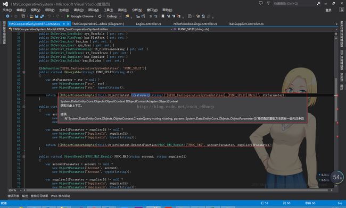
Task: Open the Debug configuration dropdown
Action: pyautogui.click(x=120, y=16)
